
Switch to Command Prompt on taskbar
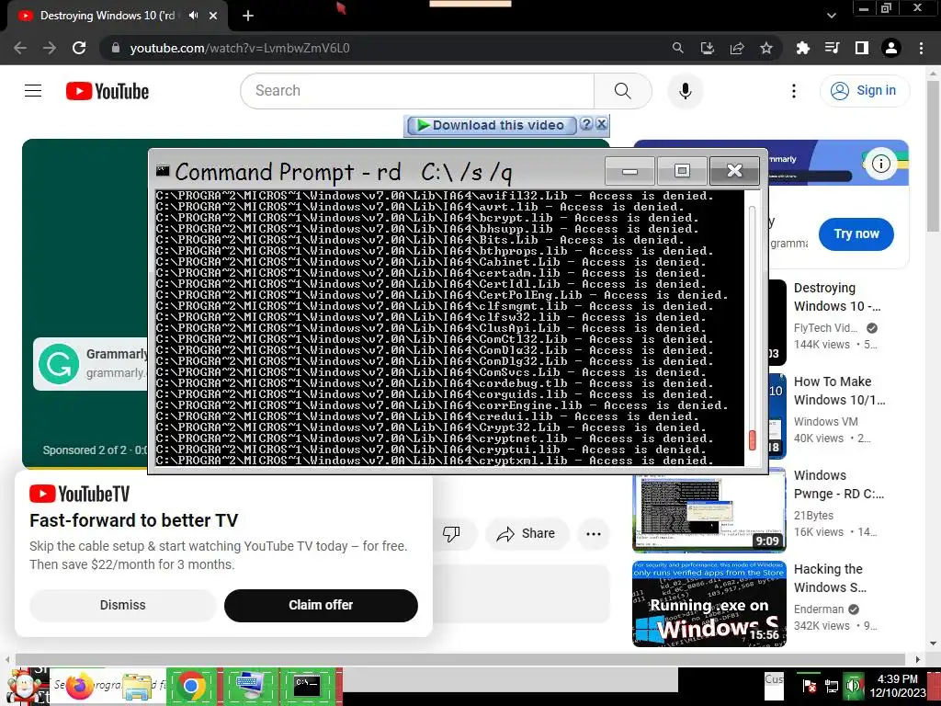coord(307,686)
